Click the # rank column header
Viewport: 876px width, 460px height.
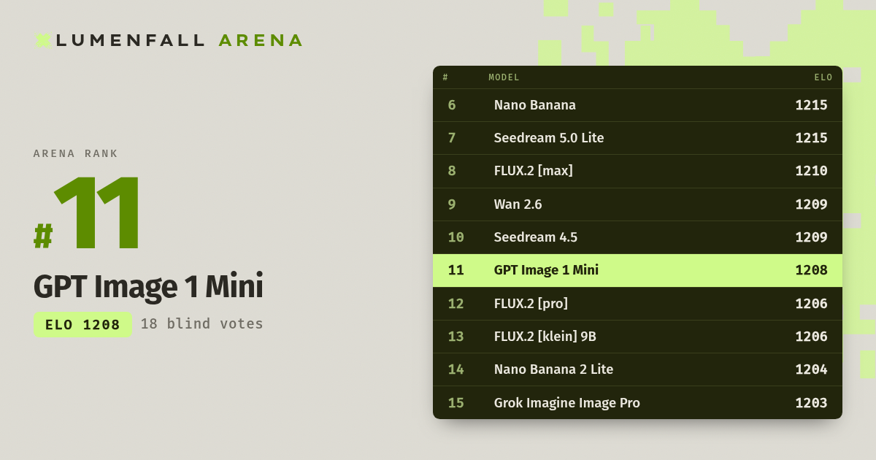coord(445,77)
